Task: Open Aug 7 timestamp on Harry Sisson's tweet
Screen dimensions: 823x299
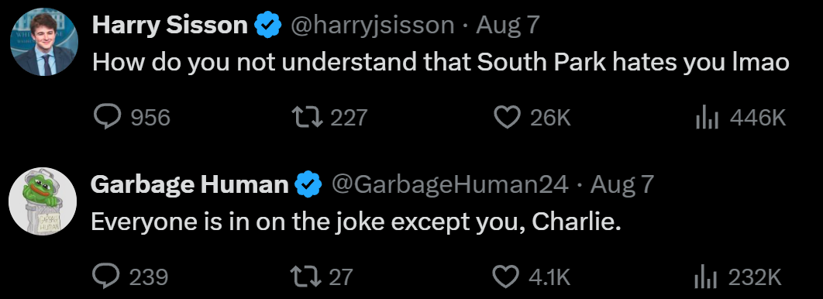Action: point(508,26)
